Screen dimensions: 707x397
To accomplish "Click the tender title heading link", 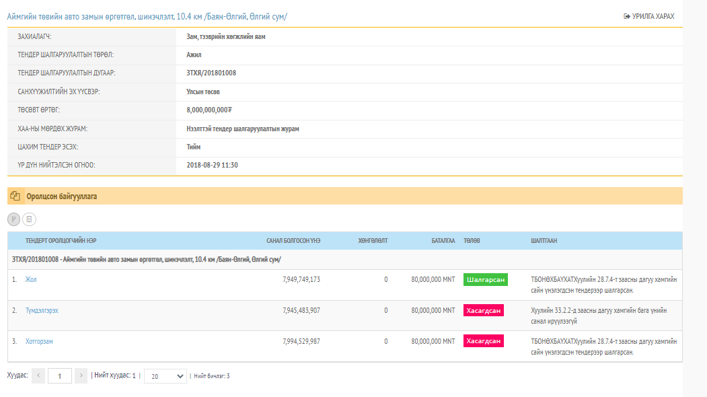I will 147,16.
